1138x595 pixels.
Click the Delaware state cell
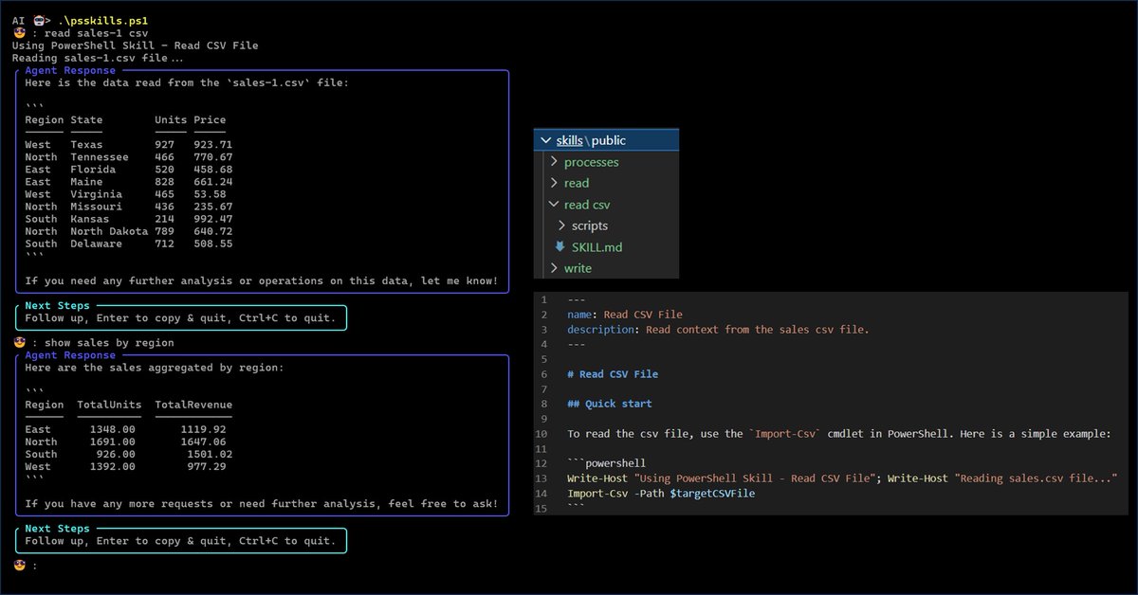(96, 243)
